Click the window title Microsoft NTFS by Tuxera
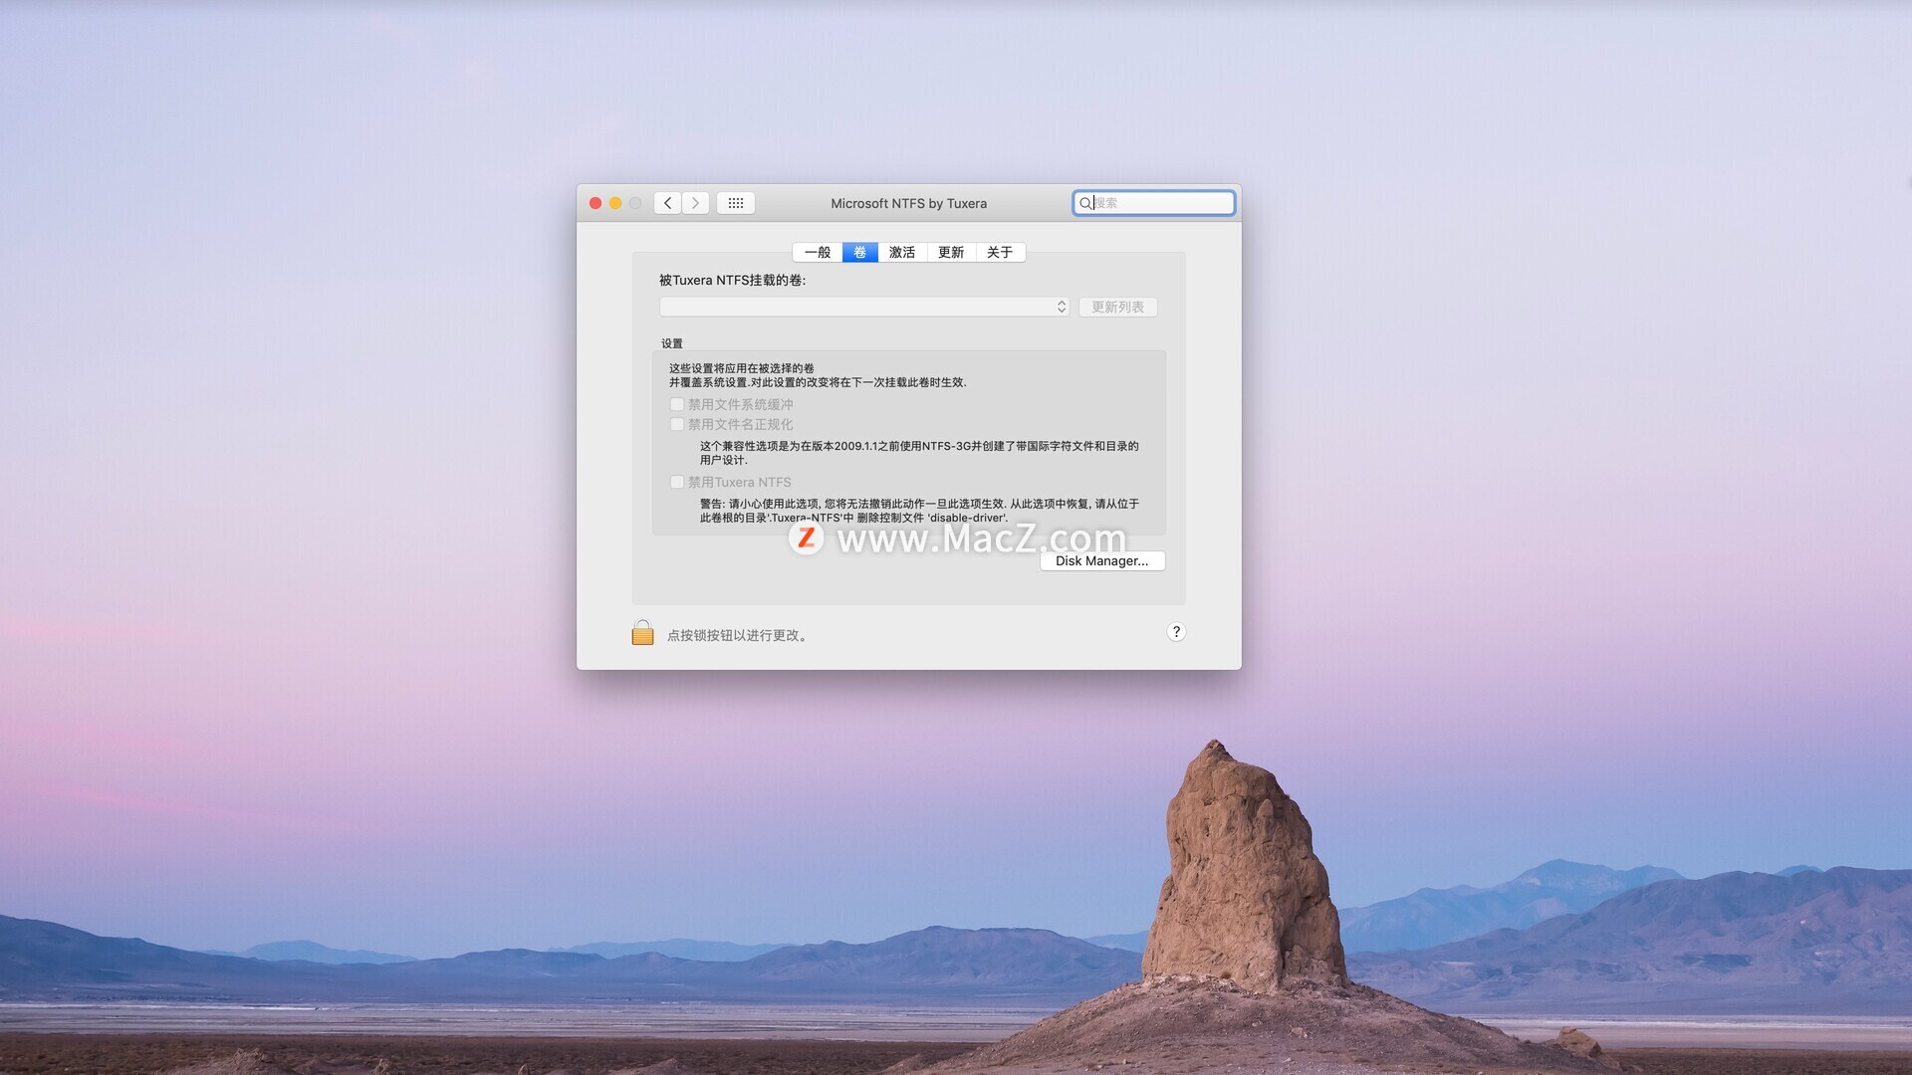 (909, 203)
